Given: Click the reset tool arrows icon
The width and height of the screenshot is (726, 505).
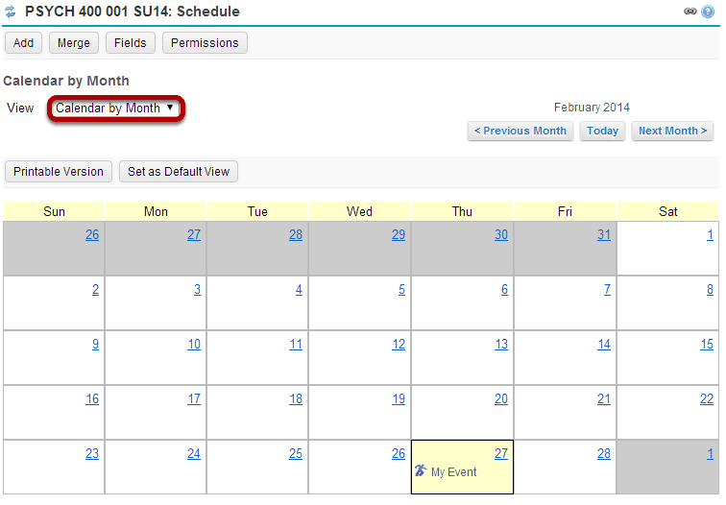Looking at the screenshot, I should coord(11,12).
